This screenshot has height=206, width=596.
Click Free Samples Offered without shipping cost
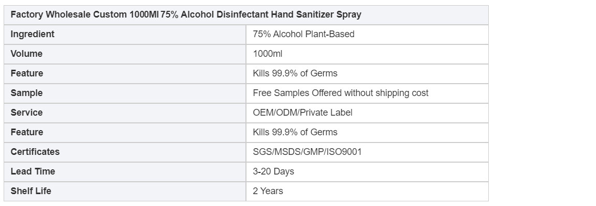pyautogui.click(x=341, y=93)
